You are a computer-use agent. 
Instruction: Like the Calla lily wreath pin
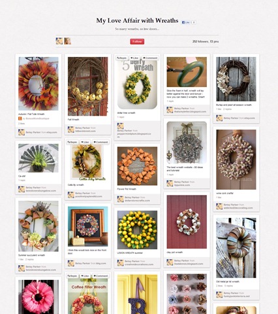click(x=85, y=142)
